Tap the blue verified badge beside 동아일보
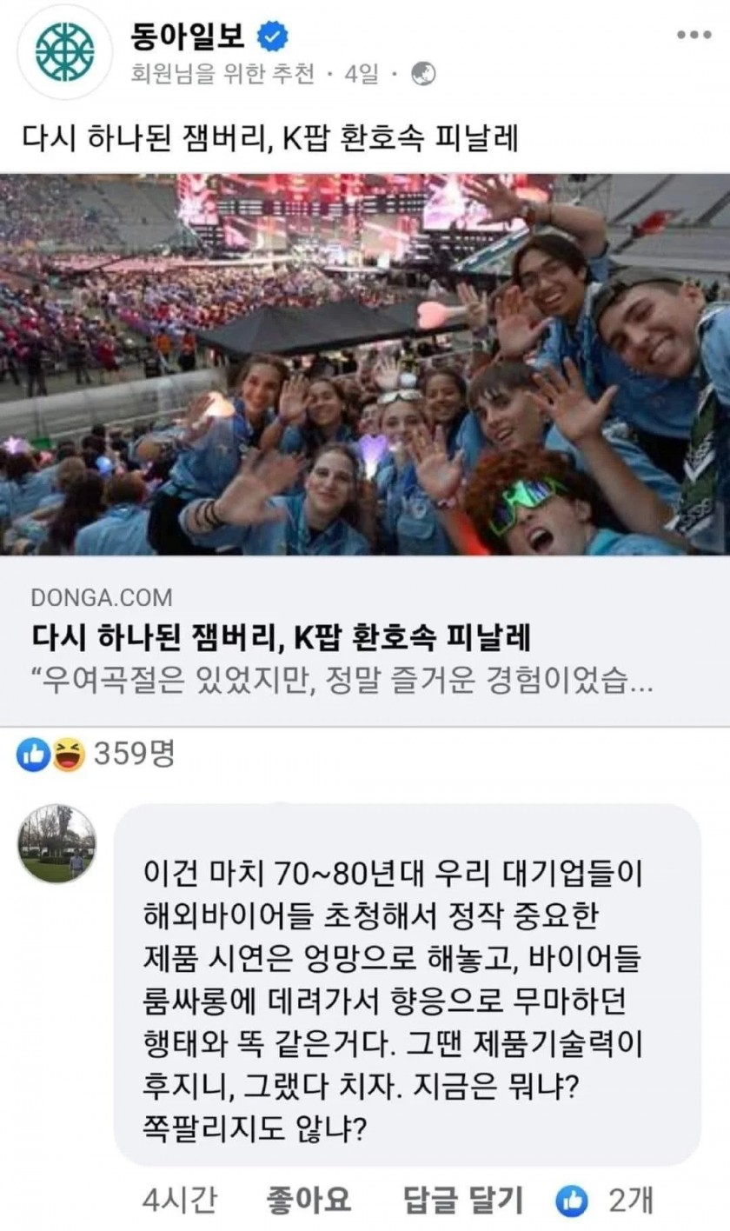Viewport: 730px width, 1231px height. (x=275, y=36)
